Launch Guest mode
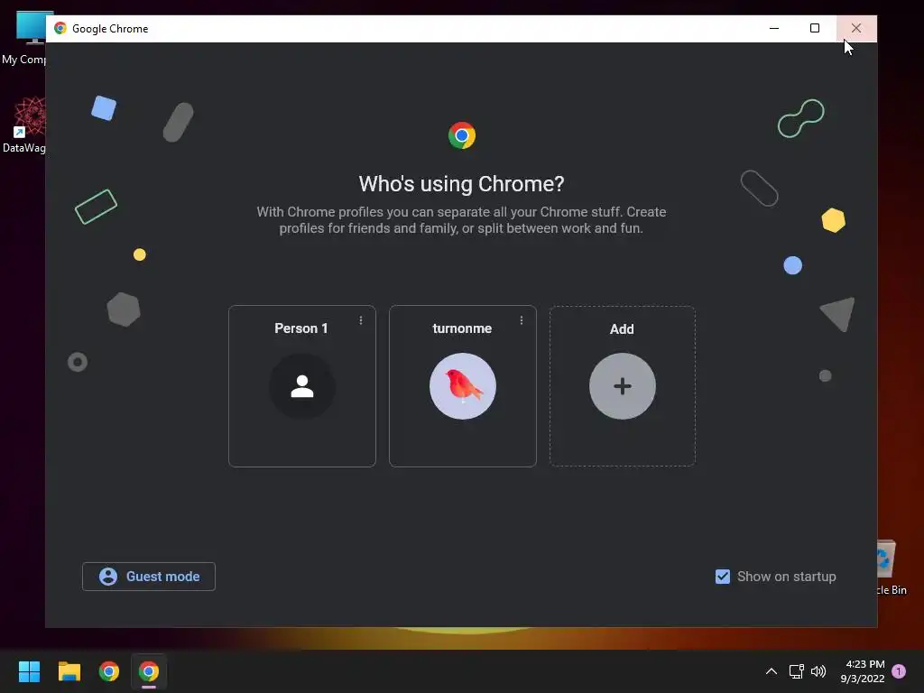924x693 pixels. pos(149,577)
